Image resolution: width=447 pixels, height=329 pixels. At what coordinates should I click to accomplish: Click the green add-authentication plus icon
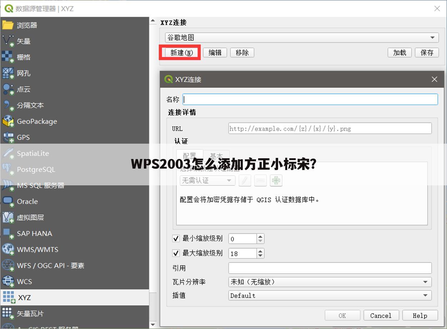click(276, 181)
